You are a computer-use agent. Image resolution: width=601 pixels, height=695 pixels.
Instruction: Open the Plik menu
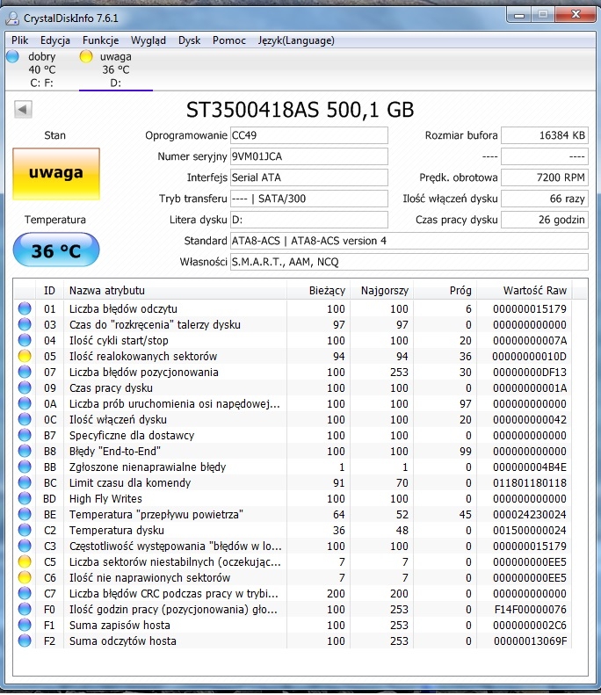coord(20,40)
